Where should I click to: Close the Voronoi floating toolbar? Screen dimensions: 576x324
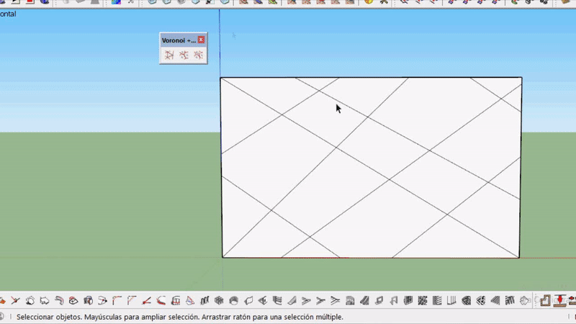tap(202, 40)
